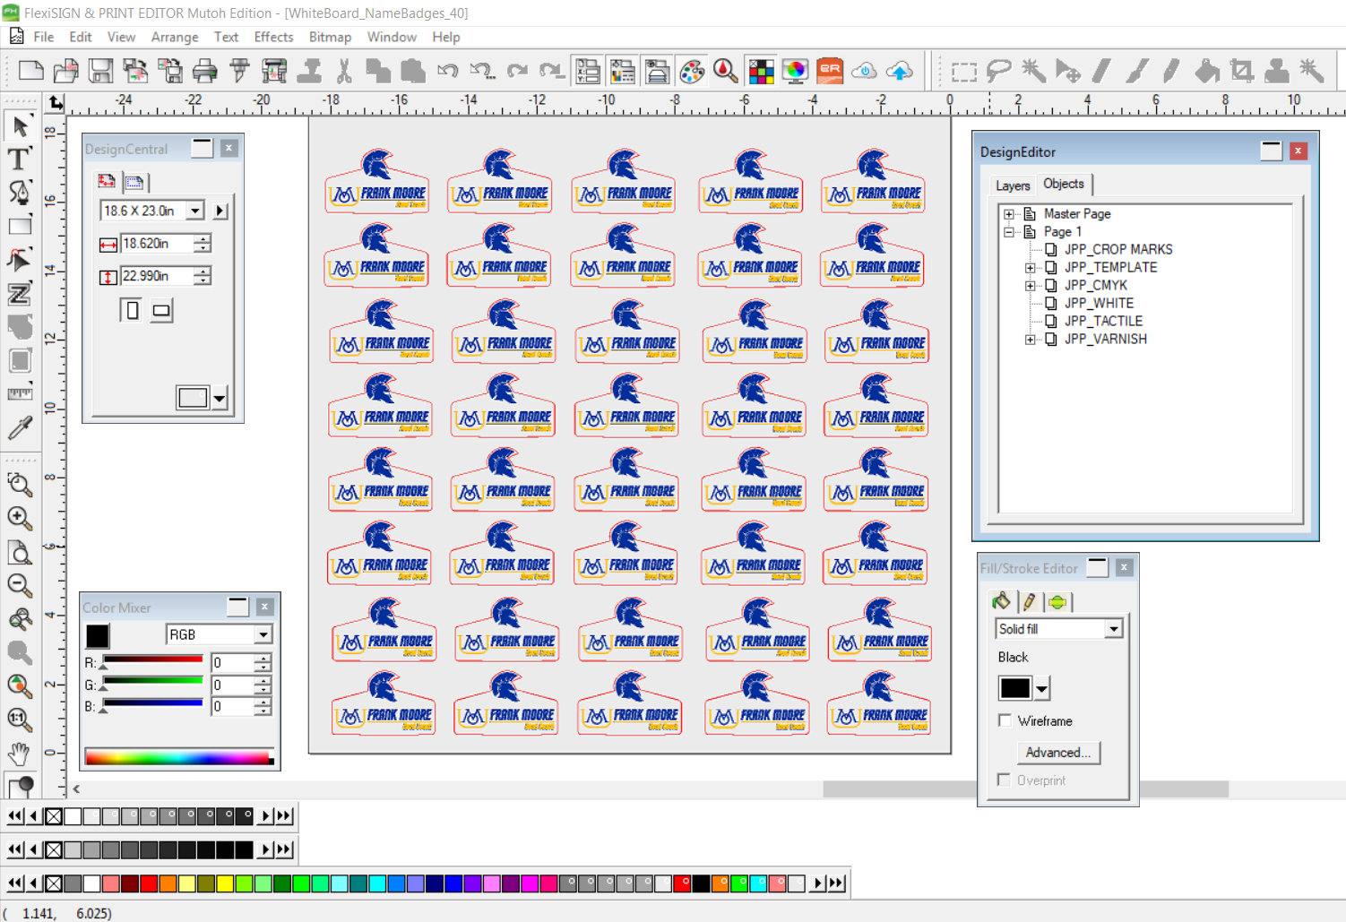This screenshot has height=922, width=1346.
Task: Click the Open file folder icon
Action: (65, 71)
